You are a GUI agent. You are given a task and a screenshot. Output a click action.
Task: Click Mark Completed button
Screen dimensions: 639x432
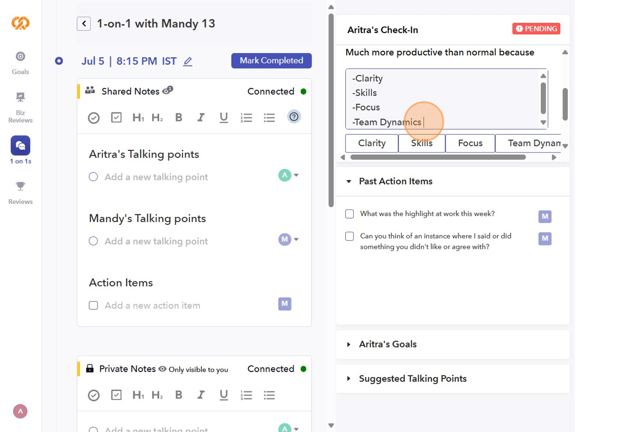272,60
